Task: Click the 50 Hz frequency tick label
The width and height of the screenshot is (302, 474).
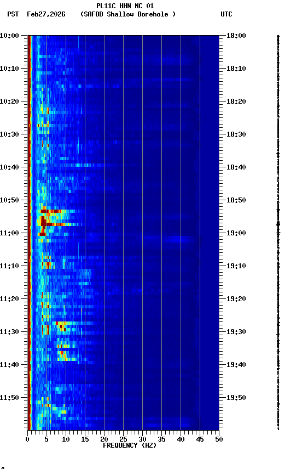Action: pyautogui.click(x=219, y=439)
